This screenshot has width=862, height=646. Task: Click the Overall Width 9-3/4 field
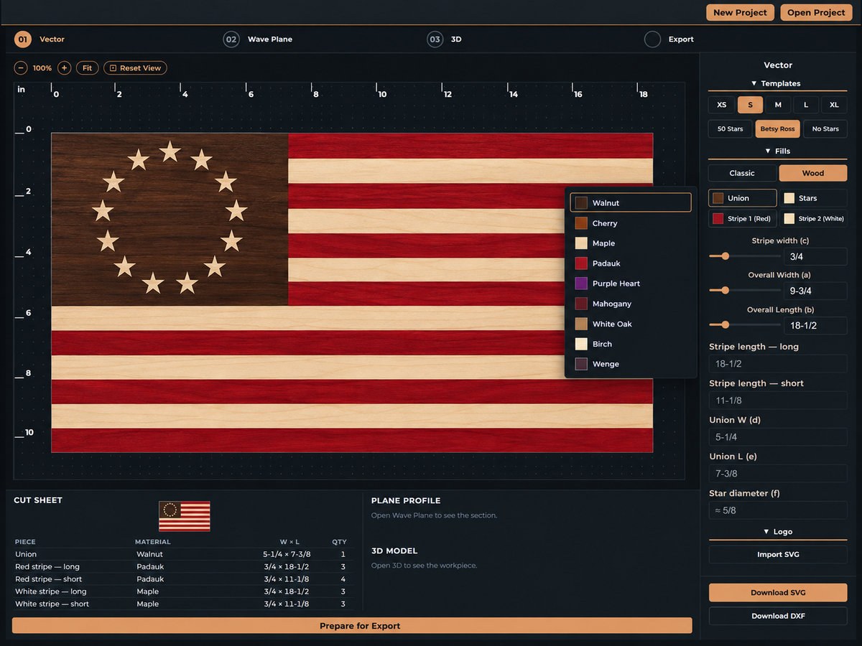pos(815,291)
